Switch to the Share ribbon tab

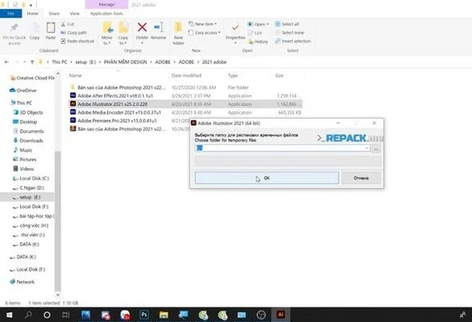(54, 14)
